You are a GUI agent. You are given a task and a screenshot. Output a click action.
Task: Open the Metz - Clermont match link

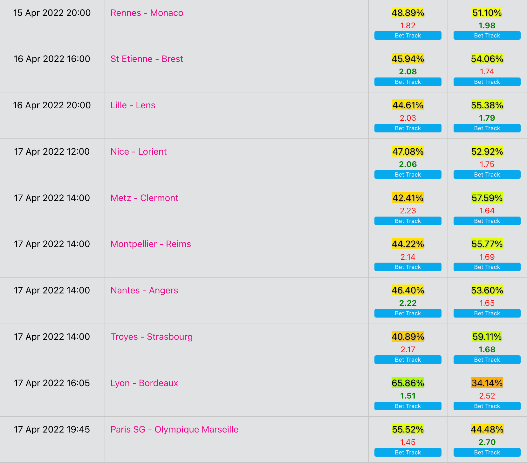tap(144, 198)
